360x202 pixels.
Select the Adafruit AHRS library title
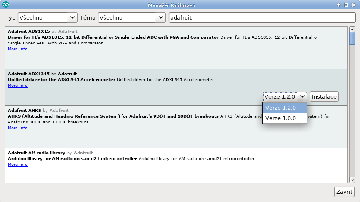point(25,111)
